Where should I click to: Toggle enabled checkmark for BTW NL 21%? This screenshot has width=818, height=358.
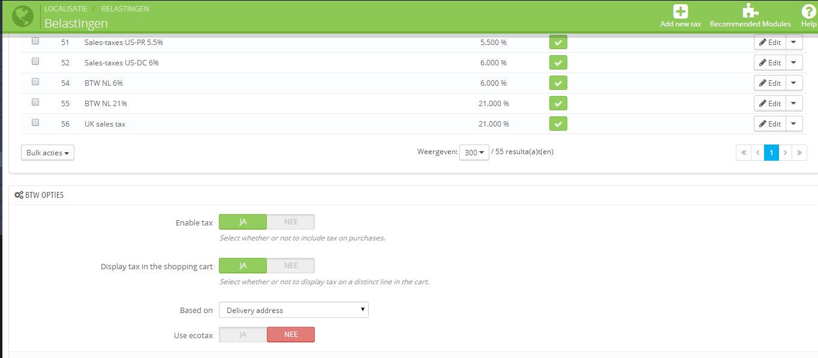click(558, 104)
